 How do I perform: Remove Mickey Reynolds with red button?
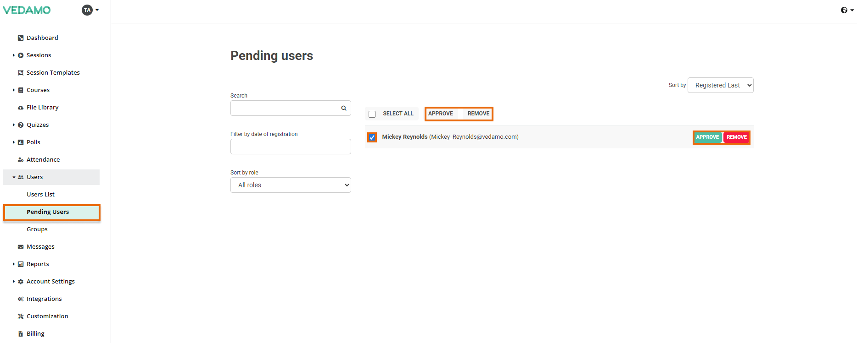click(x=737, y=137)
